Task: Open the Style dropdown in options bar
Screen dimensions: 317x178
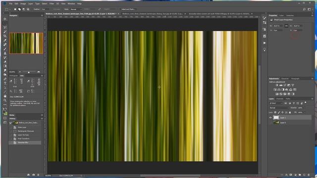Action: (x=76, y=9)
